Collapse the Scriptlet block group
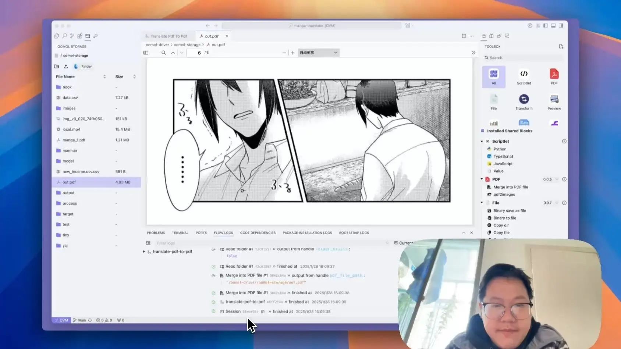The width and height of the screenshot is (621, 349). coord(482,141)
